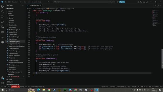Screen dimensions: 163x92
Task: Open Explorer views and more actions ellipsis
Action: [23, 6]
